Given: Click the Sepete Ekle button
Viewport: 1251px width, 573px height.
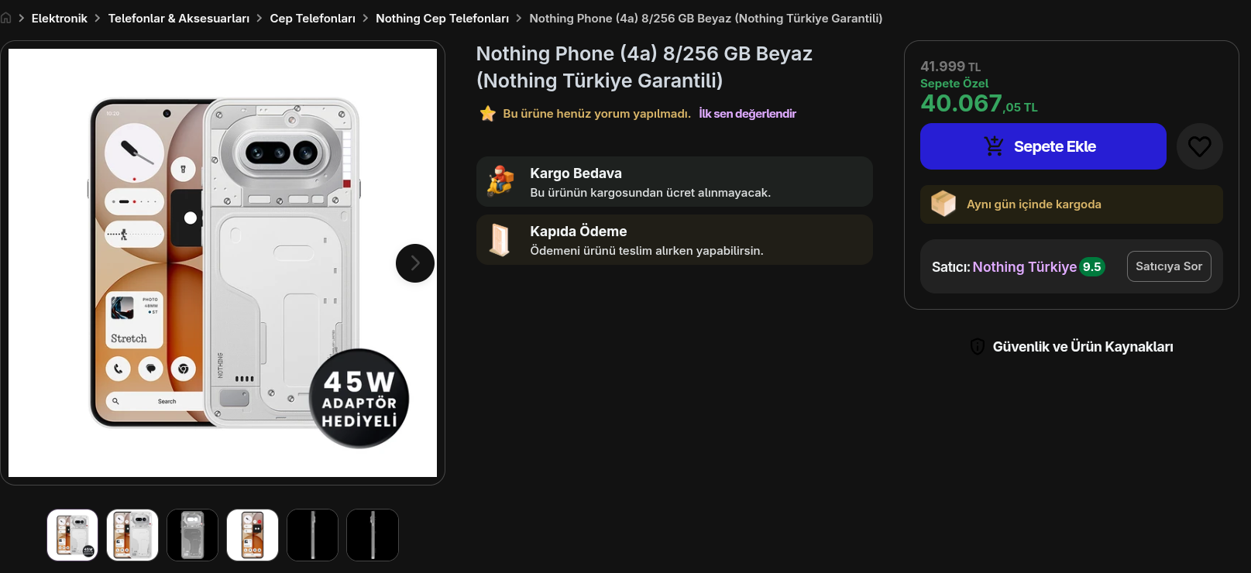Looking at the screenshot, I should 1043,146.
